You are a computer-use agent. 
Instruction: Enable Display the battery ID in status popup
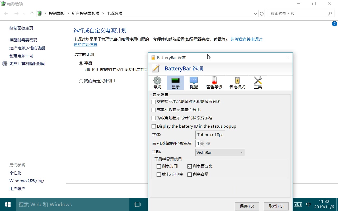click(154, 126)
